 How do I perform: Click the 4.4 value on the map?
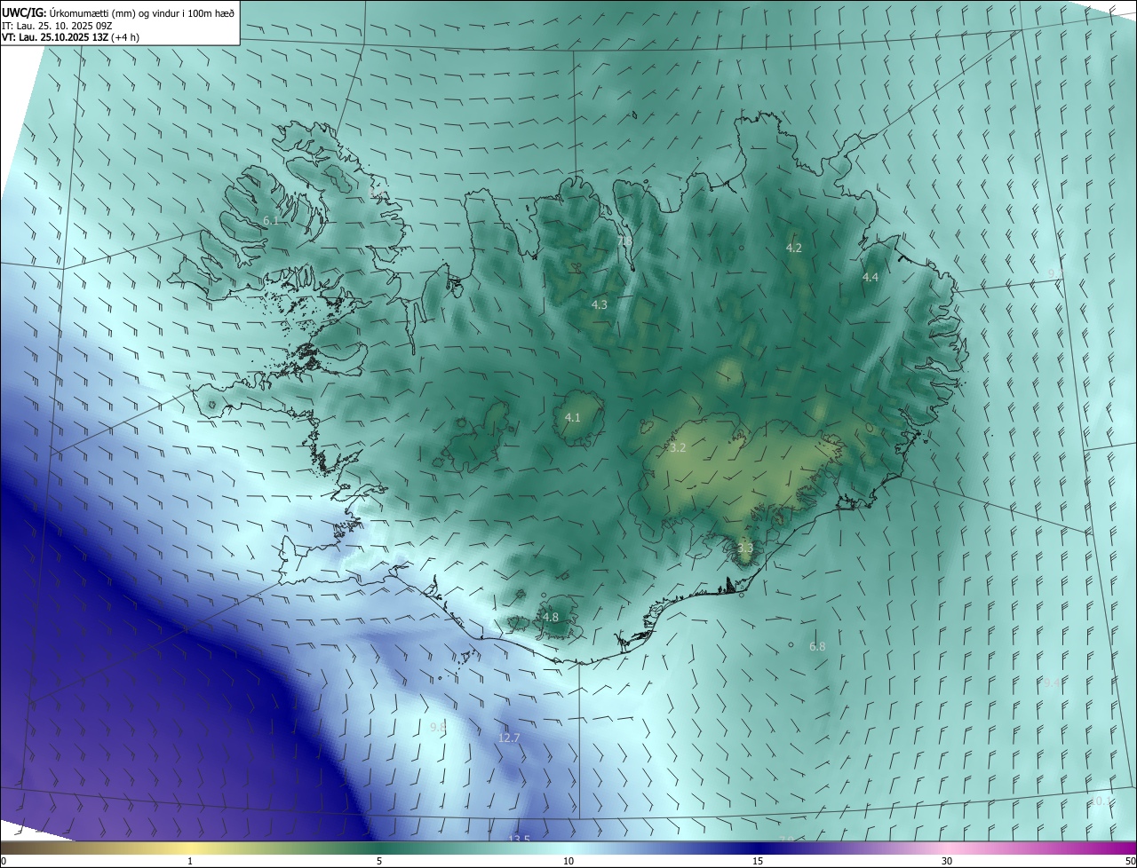[x=871, y=278]
